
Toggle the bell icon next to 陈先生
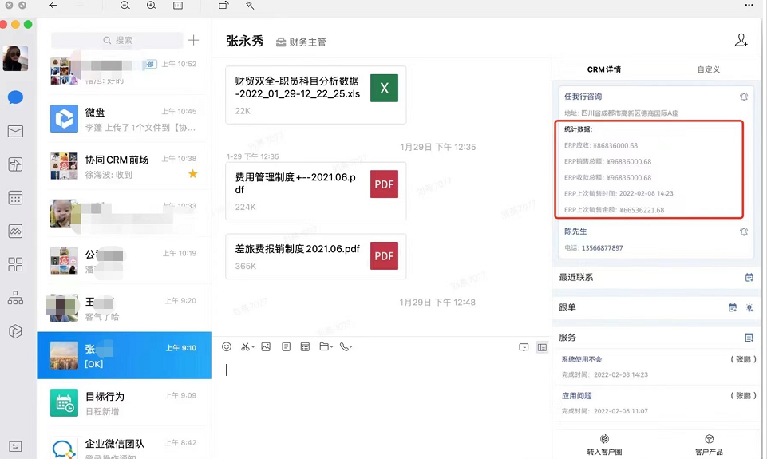click(x=743, y=231)
